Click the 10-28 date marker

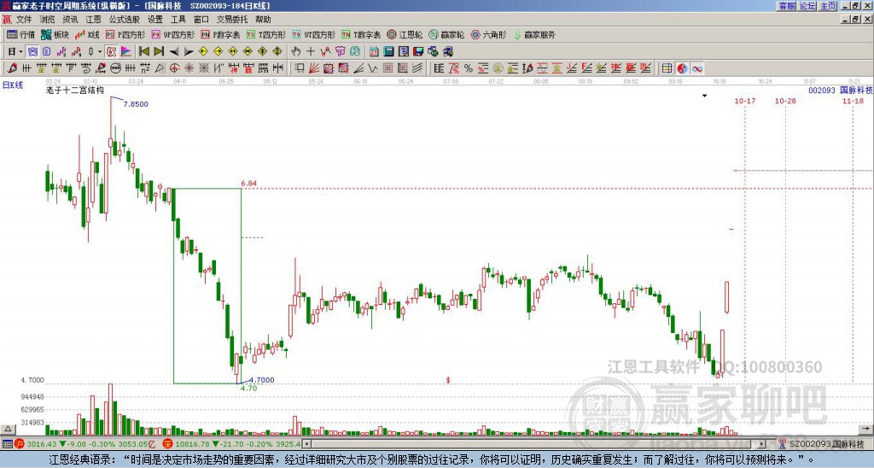pos(785,101)
